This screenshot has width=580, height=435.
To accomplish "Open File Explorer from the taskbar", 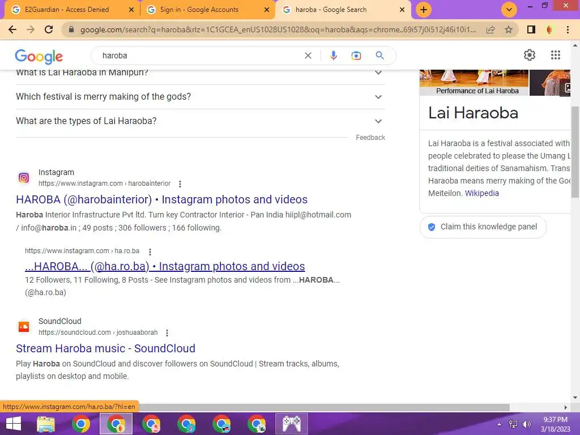I will pos(46,424).
